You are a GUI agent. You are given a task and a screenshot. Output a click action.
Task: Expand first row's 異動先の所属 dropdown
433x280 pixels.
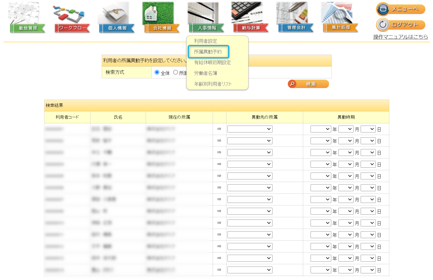250,129
